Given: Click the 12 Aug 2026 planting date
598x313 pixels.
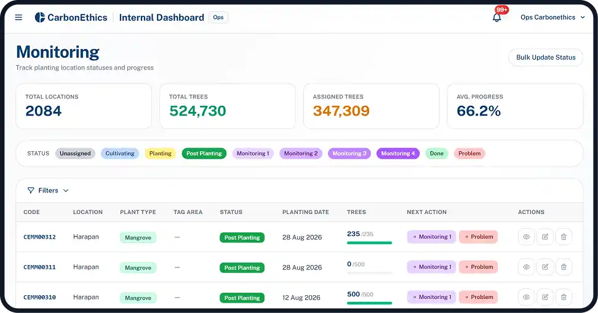Looking at the screenshot, I should tap(301, 298).
